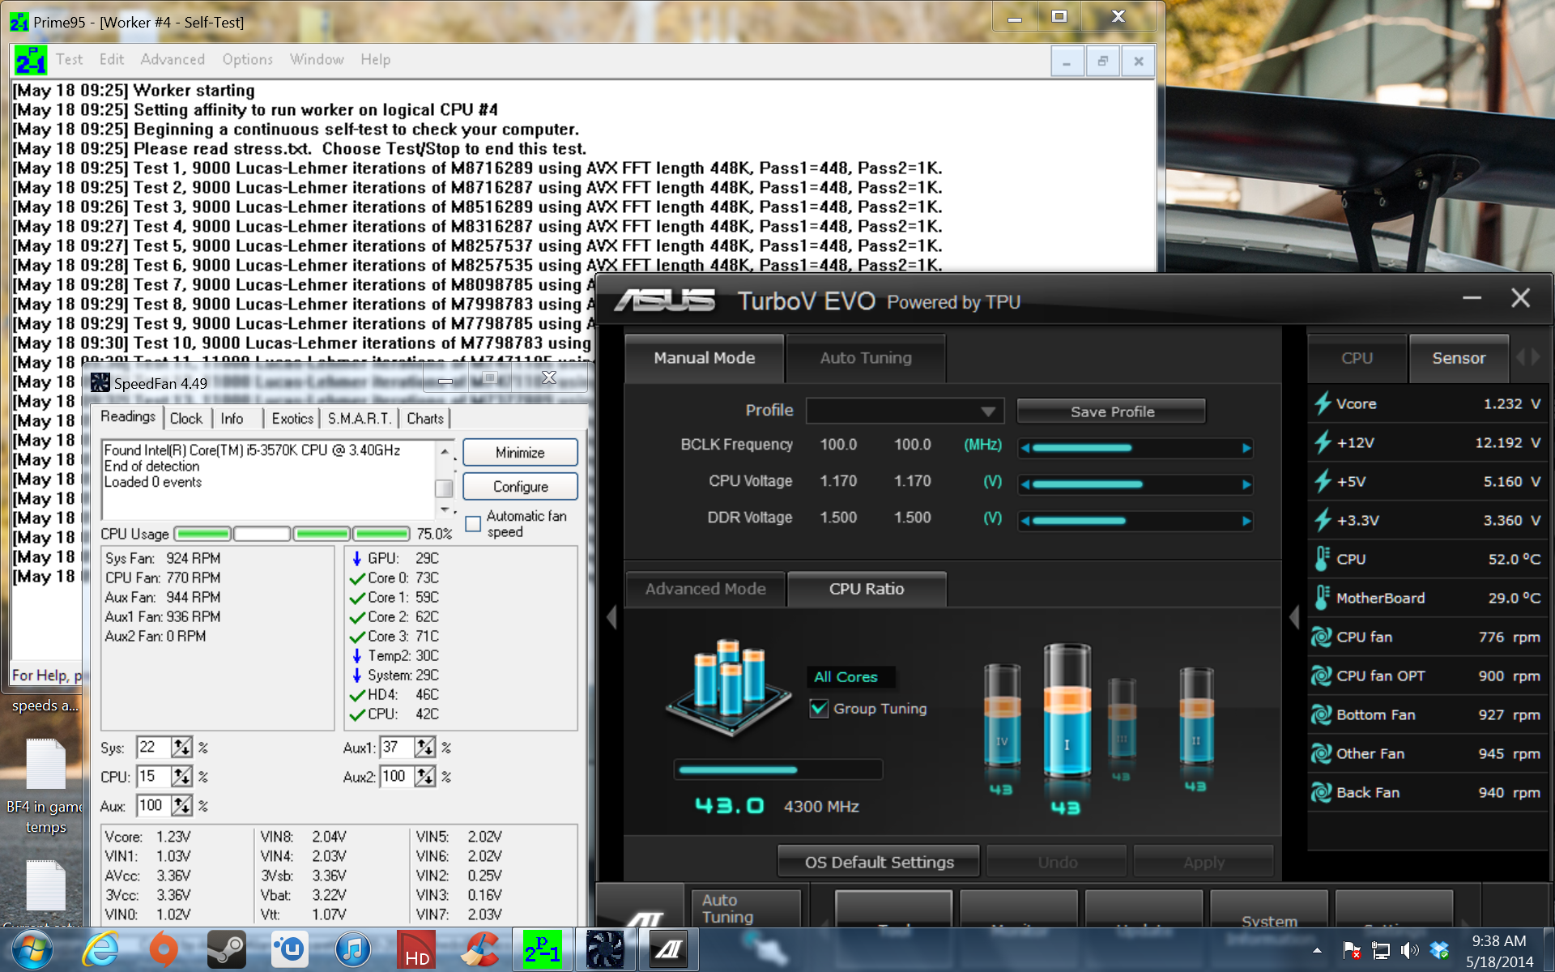This screenshot has height=972, width=1555.
Task: Click CPU fan speed percent spinner arrows
Action: [x=181, y=776]
